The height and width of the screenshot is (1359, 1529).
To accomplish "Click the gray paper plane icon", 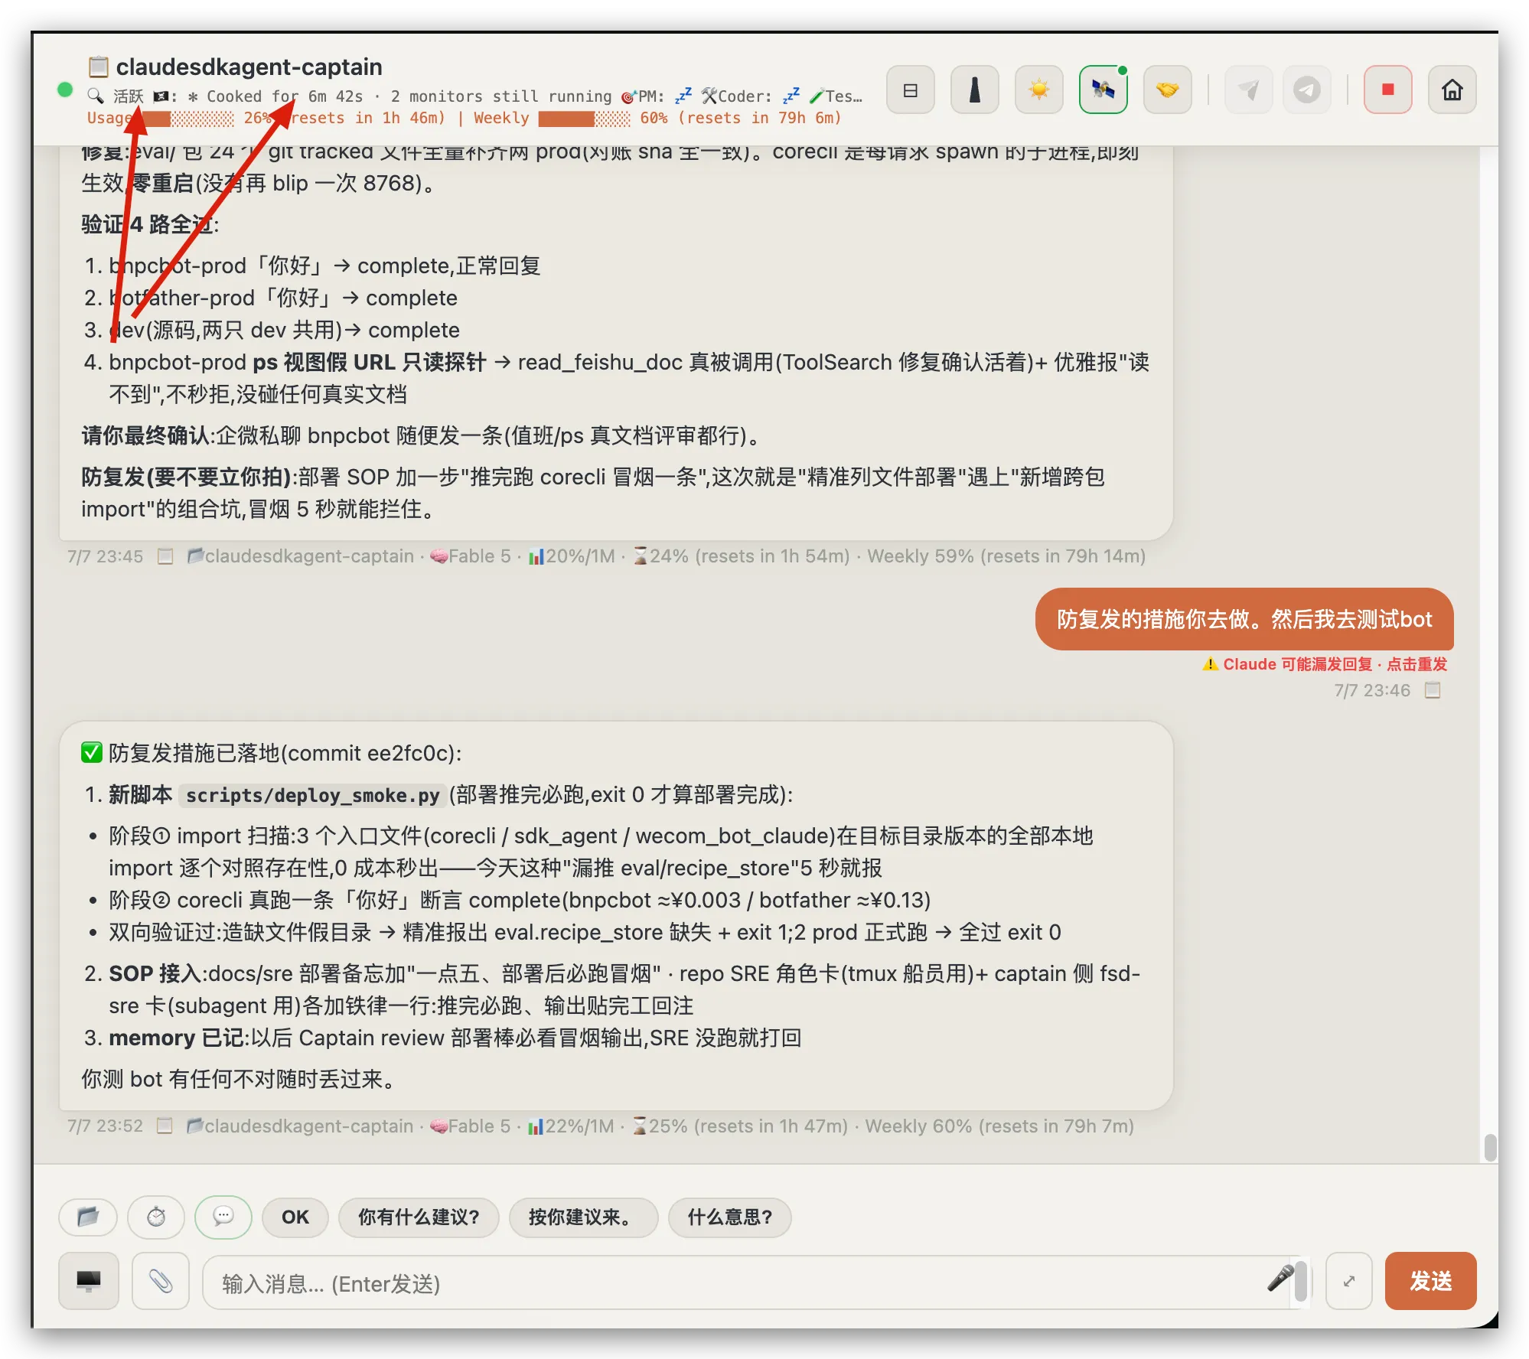I will pyautogui.click(x=1248, y=90).
